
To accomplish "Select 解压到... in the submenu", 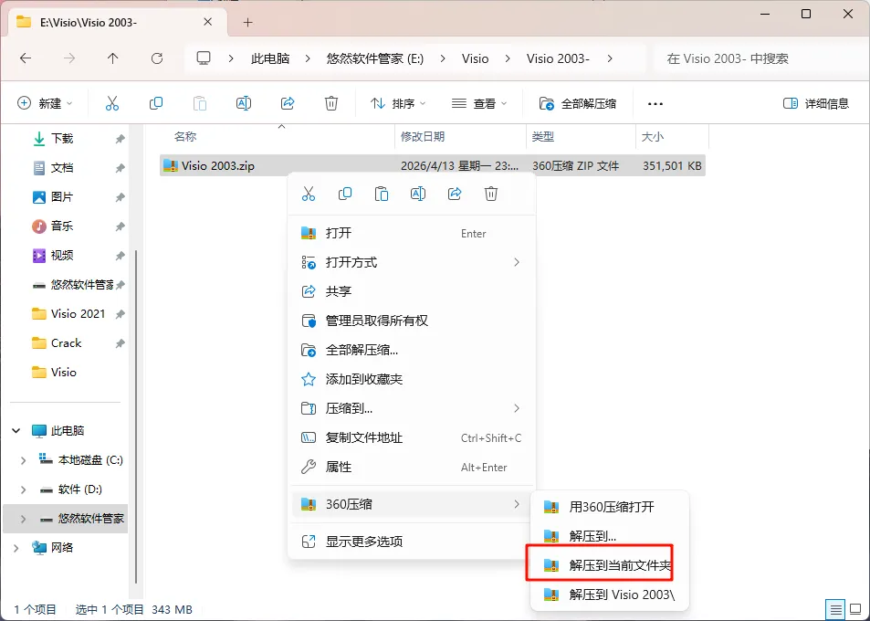I will click(610, 536).
